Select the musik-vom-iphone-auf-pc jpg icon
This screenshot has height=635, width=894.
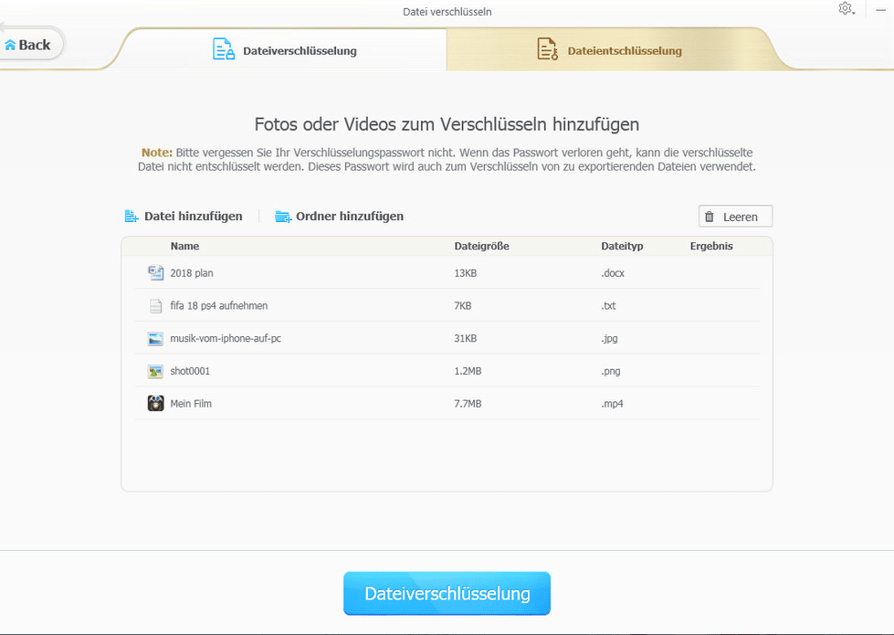point(155,339)
